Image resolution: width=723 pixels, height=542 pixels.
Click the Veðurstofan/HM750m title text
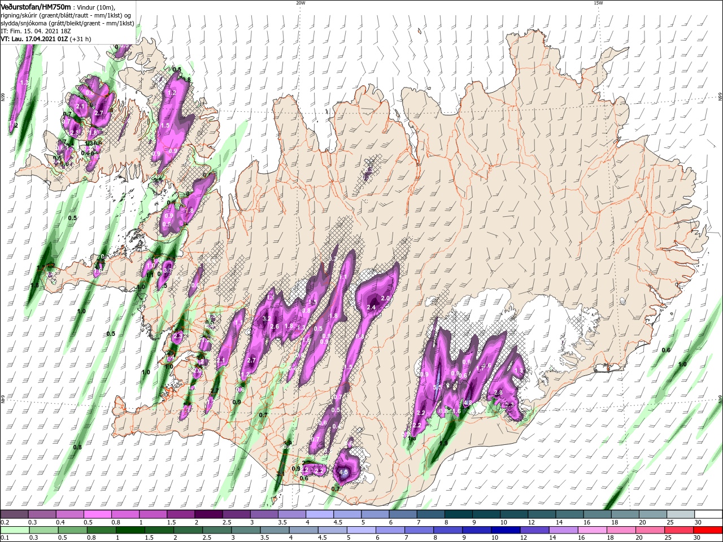point(36,6)
